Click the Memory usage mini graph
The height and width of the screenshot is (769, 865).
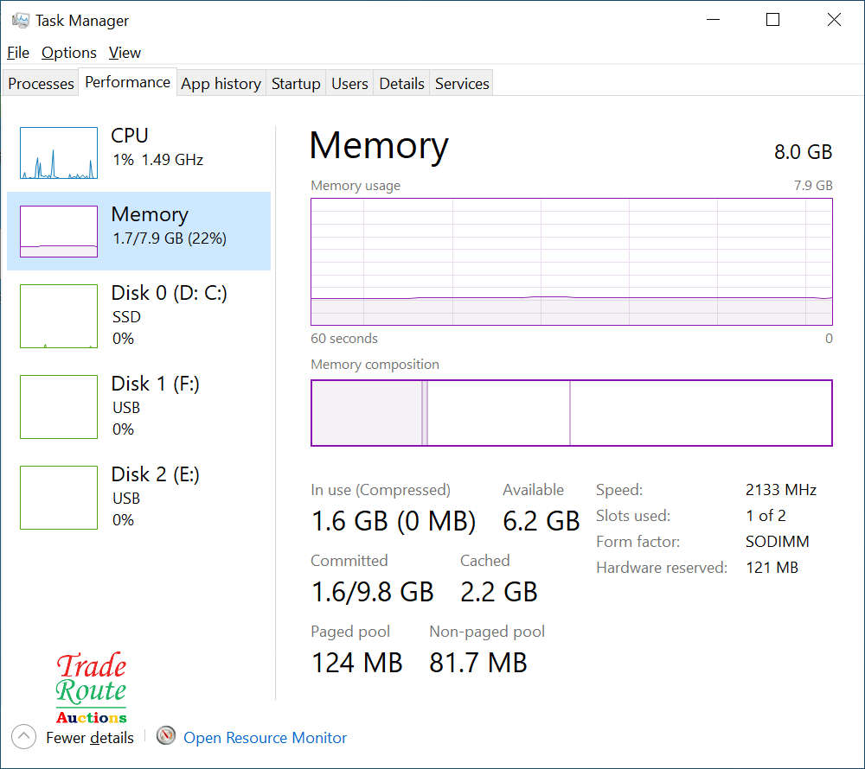tap(59, 232)
